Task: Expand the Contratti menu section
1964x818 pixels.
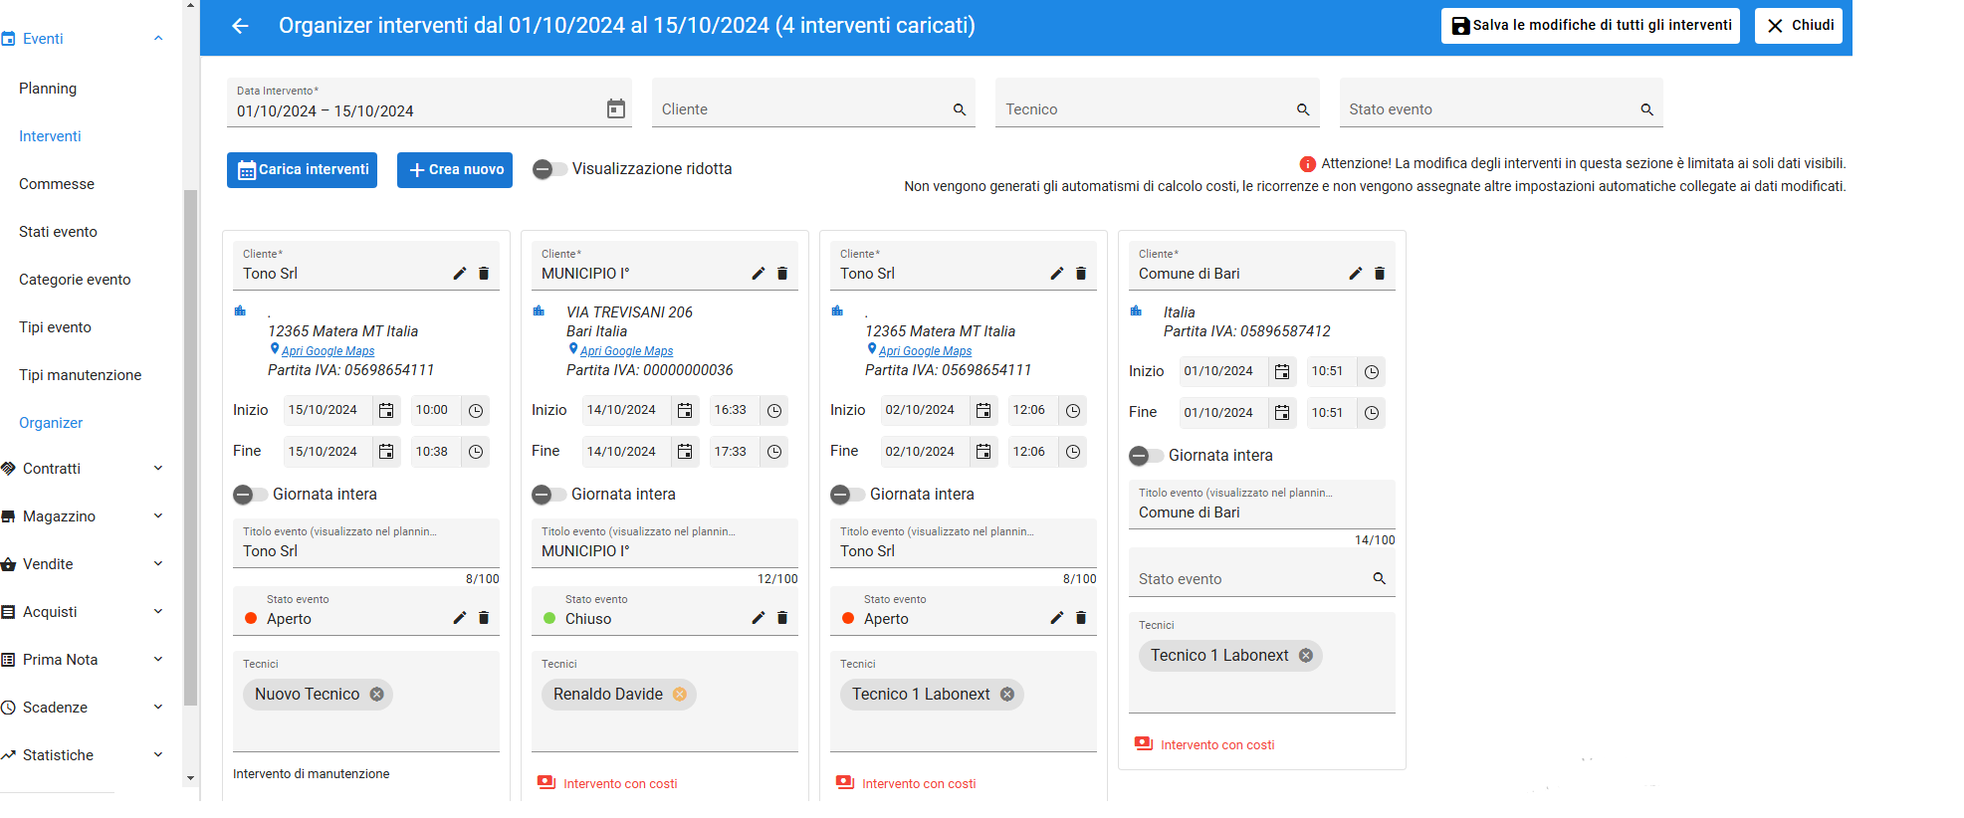Action: 158,469
